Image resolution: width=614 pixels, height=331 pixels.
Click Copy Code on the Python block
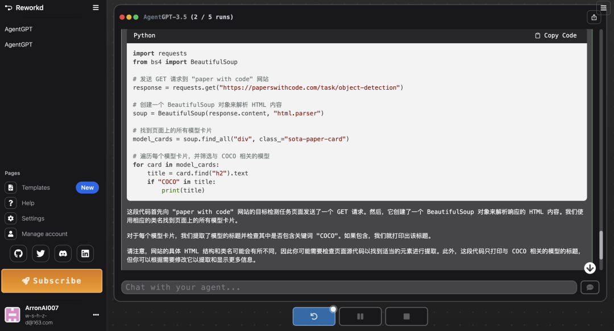(556, 35)
